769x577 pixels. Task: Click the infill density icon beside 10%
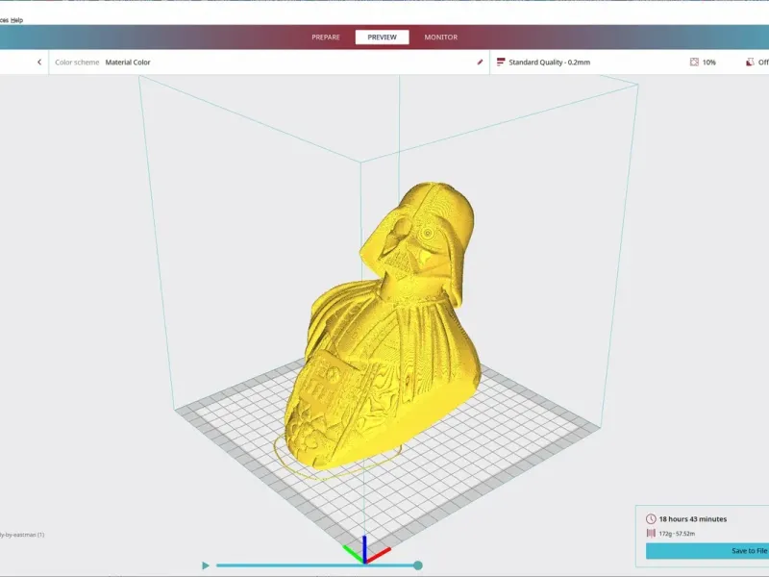pos(694,63)
